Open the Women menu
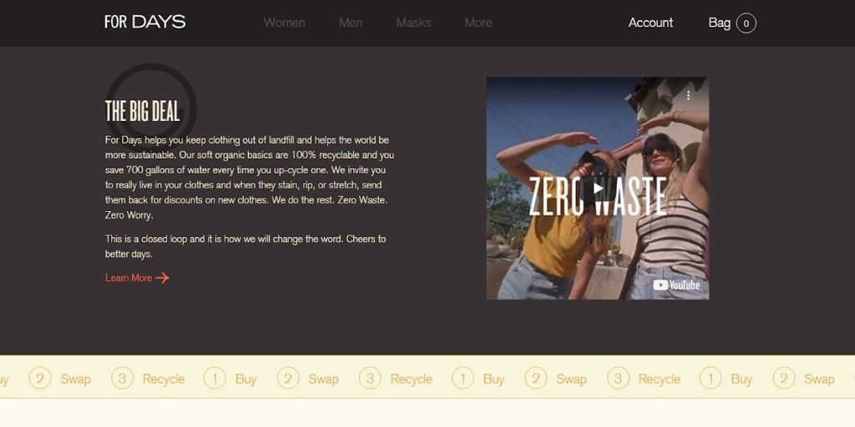Image resolution: width=855 pixels, height=427 pixels. pos(284,23)
